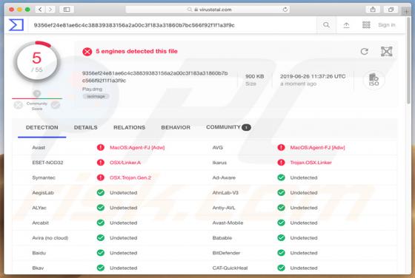
Task: Click the 5 / 55 detection score gauge
Action: click(37, 61)
